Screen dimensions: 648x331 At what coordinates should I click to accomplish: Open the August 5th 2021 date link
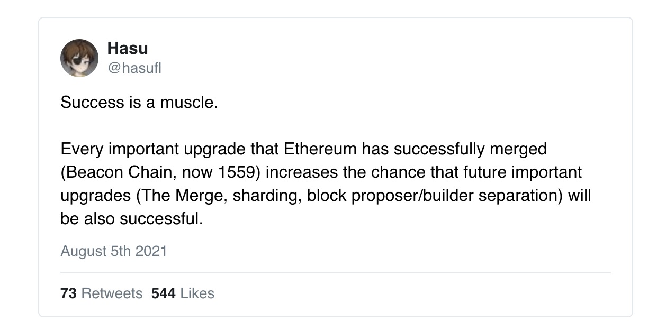click(114, 251)
